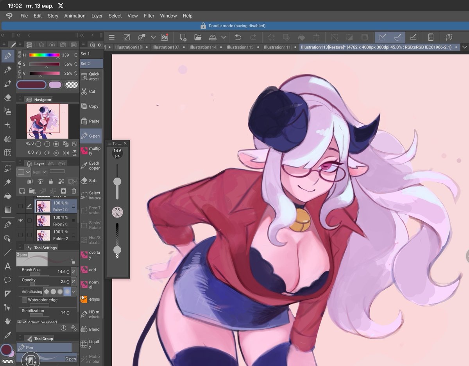Image resolution: width=469 pixels, height=366 pixels.
Task: Create new raster layer icon
Action: (x=22, y=191)
